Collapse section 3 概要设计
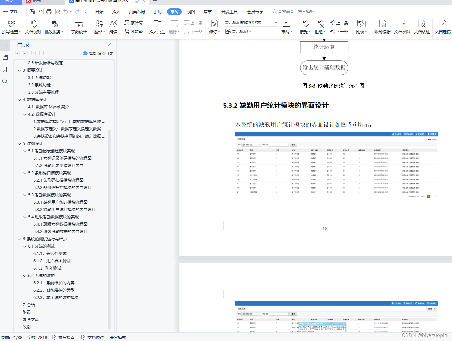The image size is (452, 341). [x=19, y=70]
